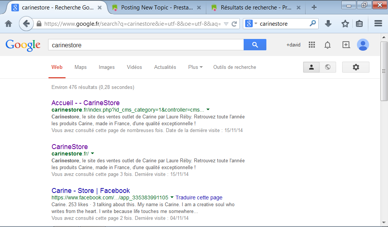Switch to Images results
The height and width of the screenshot is (227, 388).
pos(106,67)
